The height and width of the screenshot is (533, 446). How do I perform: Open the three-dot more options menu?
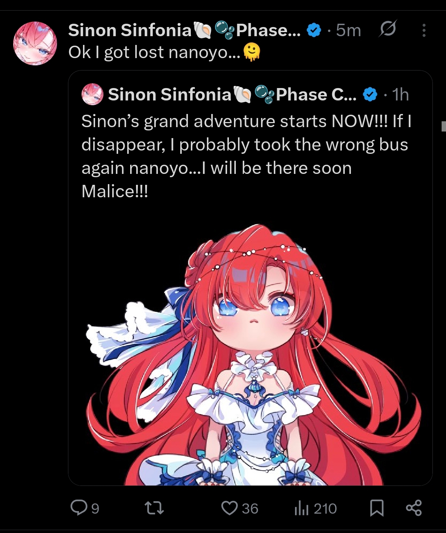pyautogui.click(x=424, y=30)
